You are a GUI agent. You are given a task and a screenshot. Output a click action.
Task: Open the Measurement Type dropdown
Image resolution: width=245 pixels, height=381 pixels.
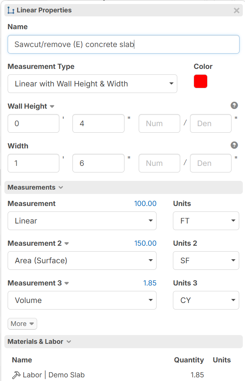click(92, 83)
